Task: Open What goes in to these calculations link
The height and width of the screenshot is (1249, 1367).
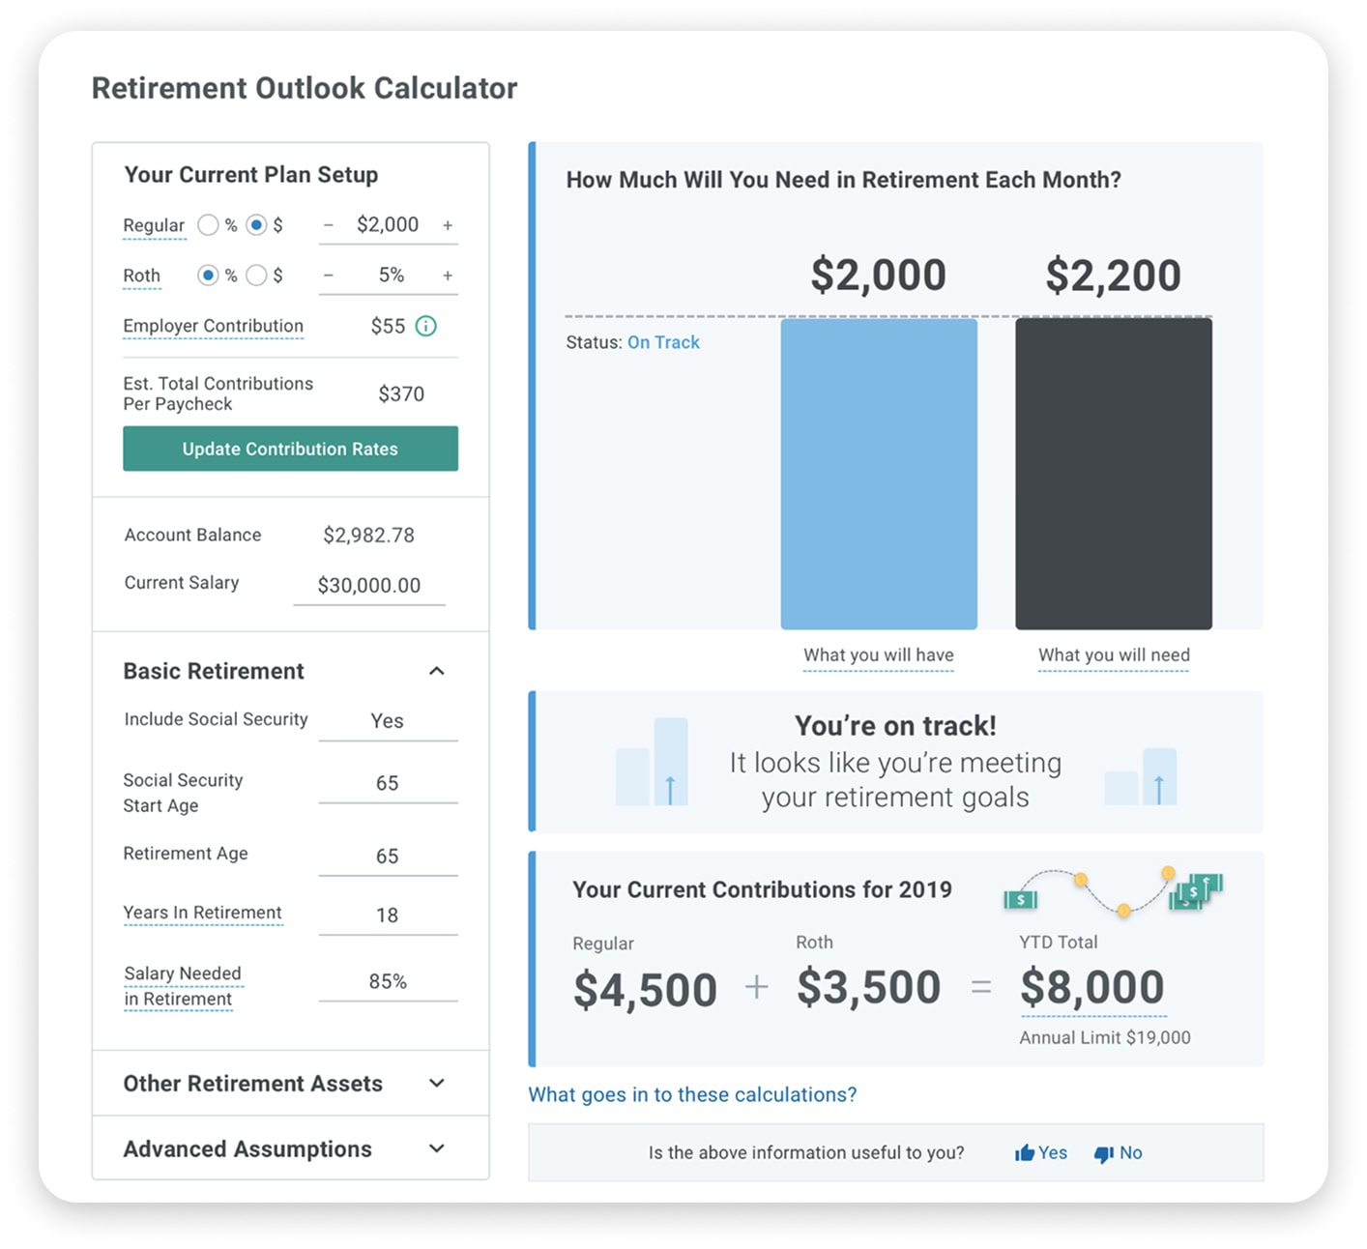Action: pos(692,1094)
